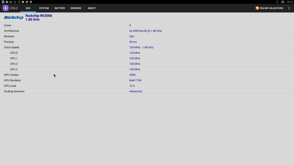This screenshot has width=294, height=165.
Task: Tap the gray circle notification icon
Action: point(23,2)
